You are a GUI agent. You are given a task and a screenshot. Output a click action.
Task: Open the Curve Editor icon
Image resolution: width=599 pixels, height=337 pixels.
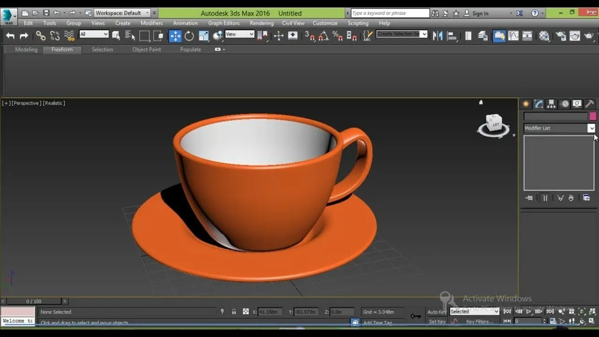[513, 36]
